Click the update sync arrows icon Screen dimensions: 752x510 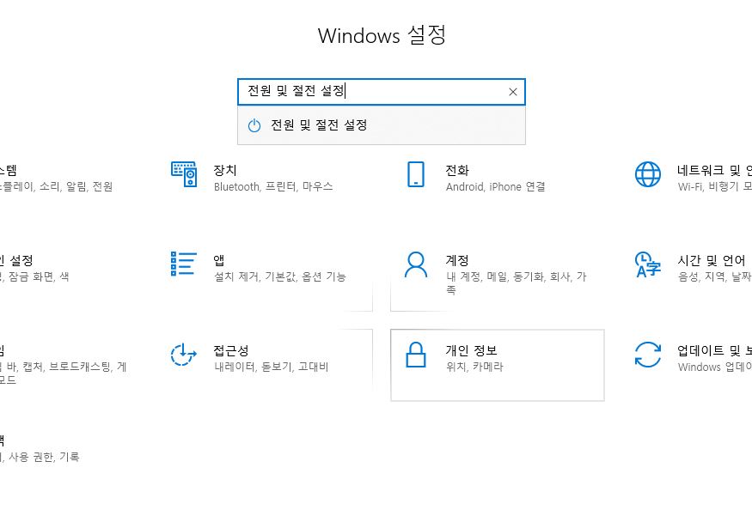[648, 355]
